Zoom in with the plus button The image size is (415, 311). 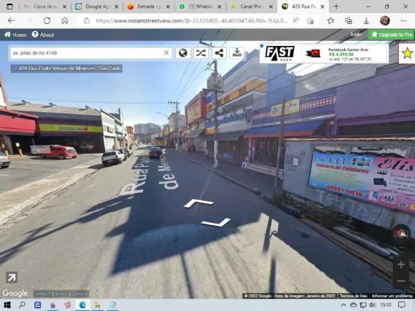pyautogui.click(x=401, y=264)
